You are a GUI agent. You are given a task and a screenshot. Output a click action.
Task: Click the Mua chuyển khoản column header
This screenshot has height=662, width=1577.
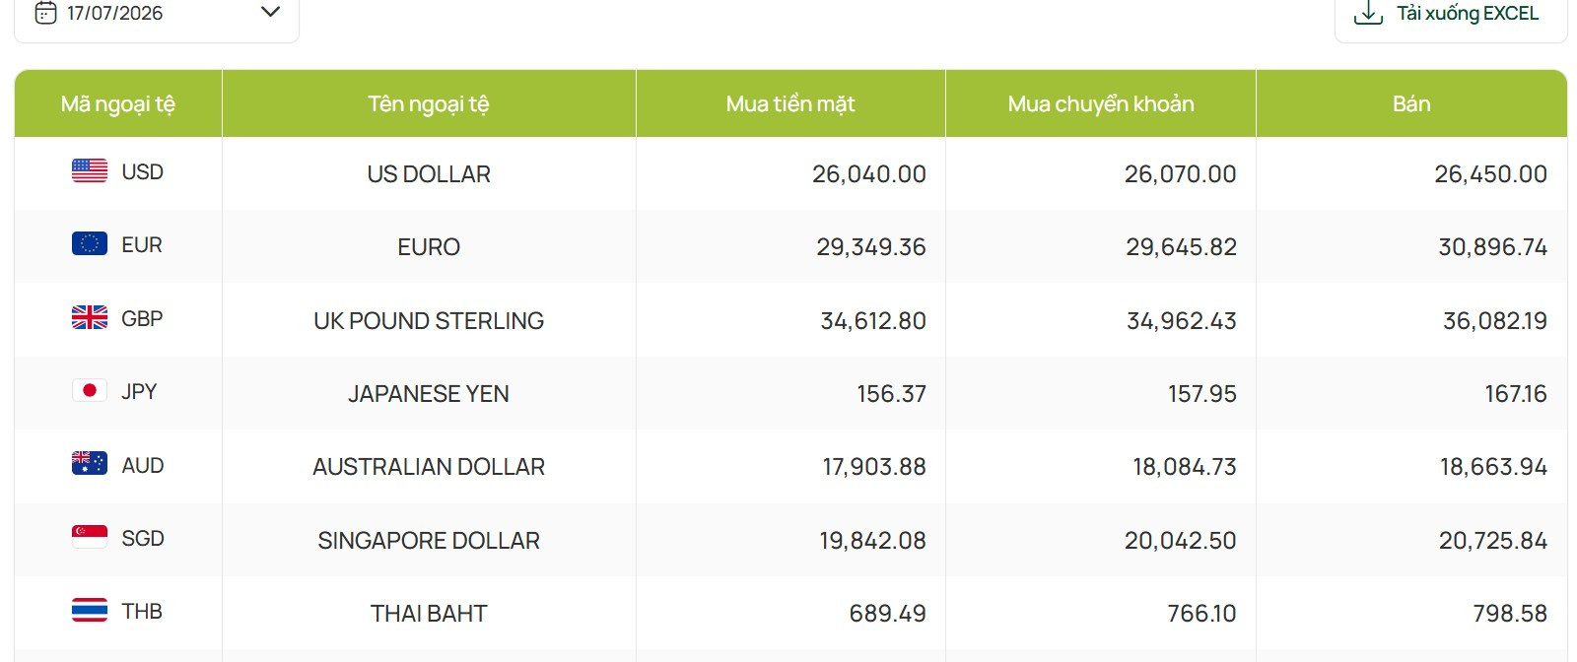pyautogui.click(x=1101, y=103)
